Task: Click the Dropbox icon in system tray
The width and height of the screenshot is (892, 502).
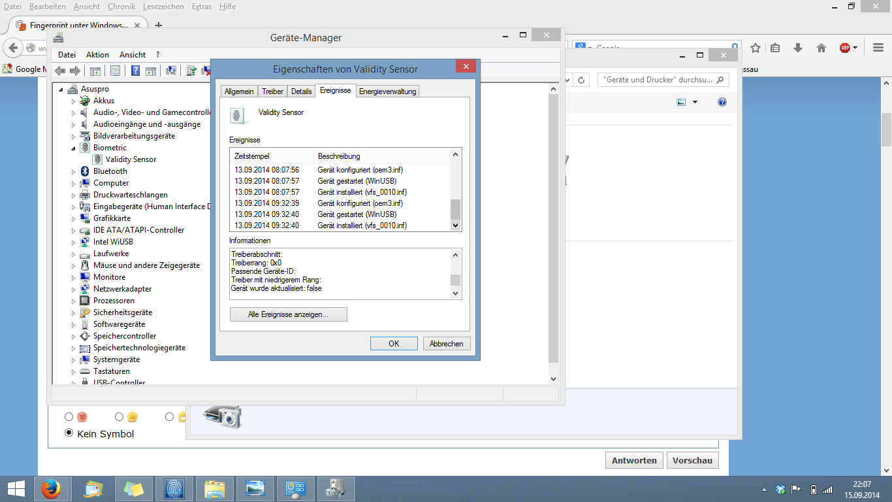Action: pos(780,489)
